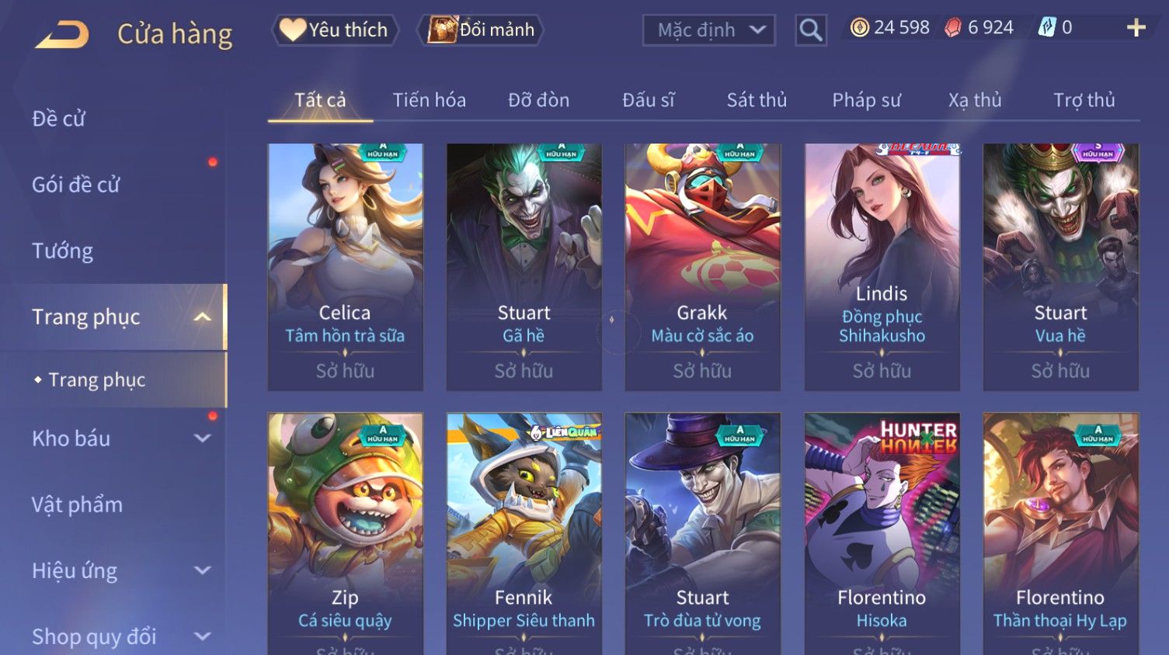
Task: Open the Tướng sidebar menu
Action: 63,251
